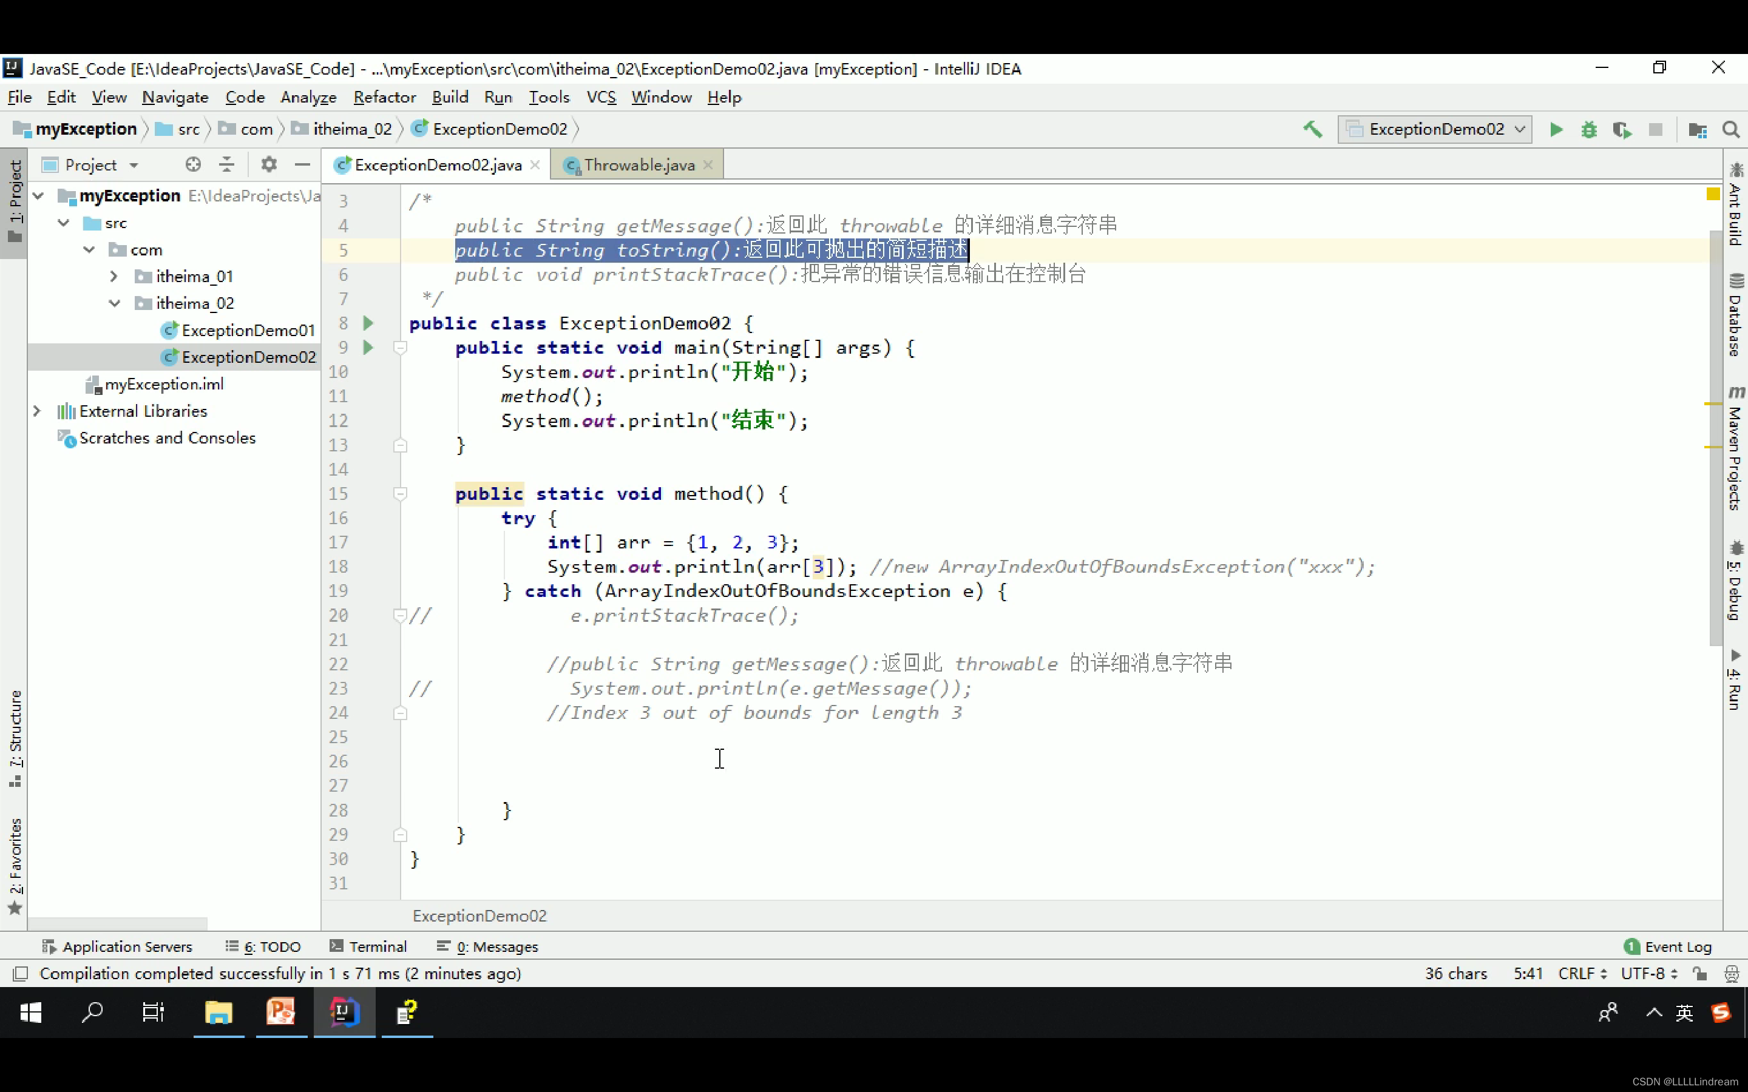Click the Build project hammer icon

[1312, 129]
